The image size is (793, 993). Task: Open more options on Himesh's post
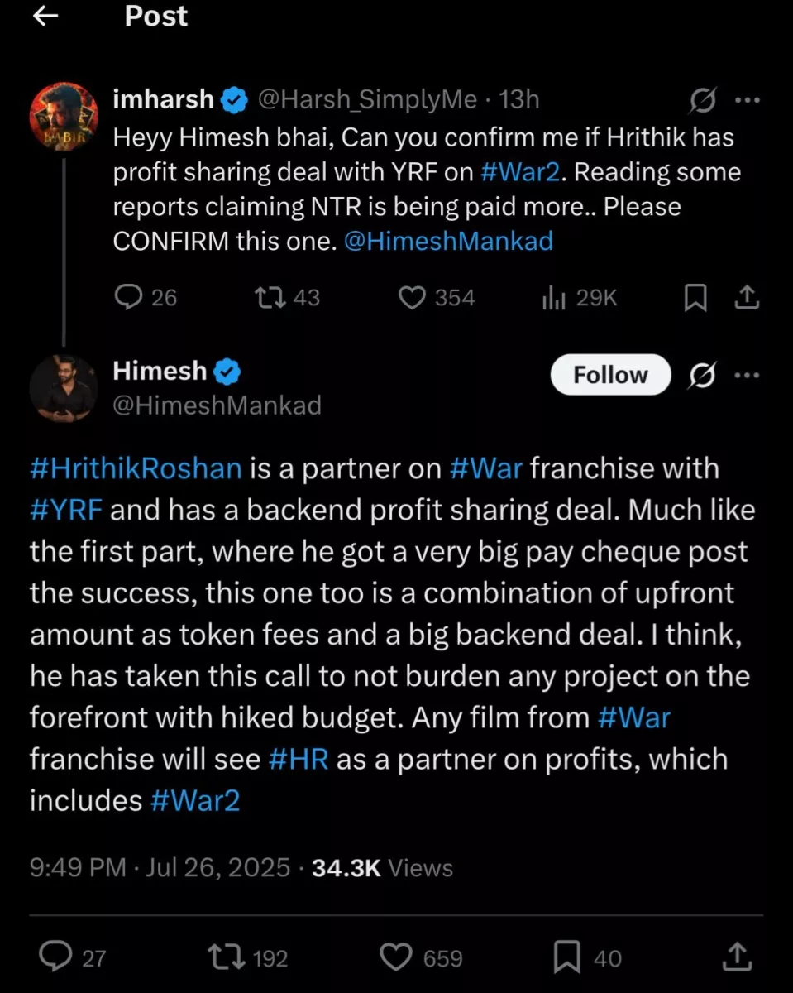(x=747, y=375)
